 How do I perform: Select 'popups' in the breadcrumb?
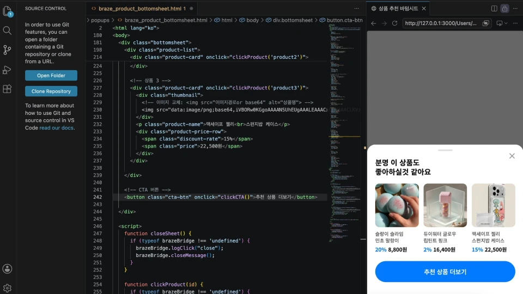pos(100,20)
